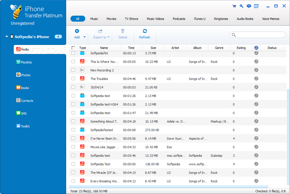This screenshot has width=290, height=194.
Task: Expand the Export to dropdown arrow
Action: [109, 37]
